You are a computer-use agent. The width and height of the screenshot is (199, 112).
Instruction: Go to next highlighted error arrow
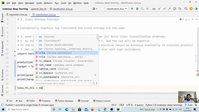click(x=197, y=19)
